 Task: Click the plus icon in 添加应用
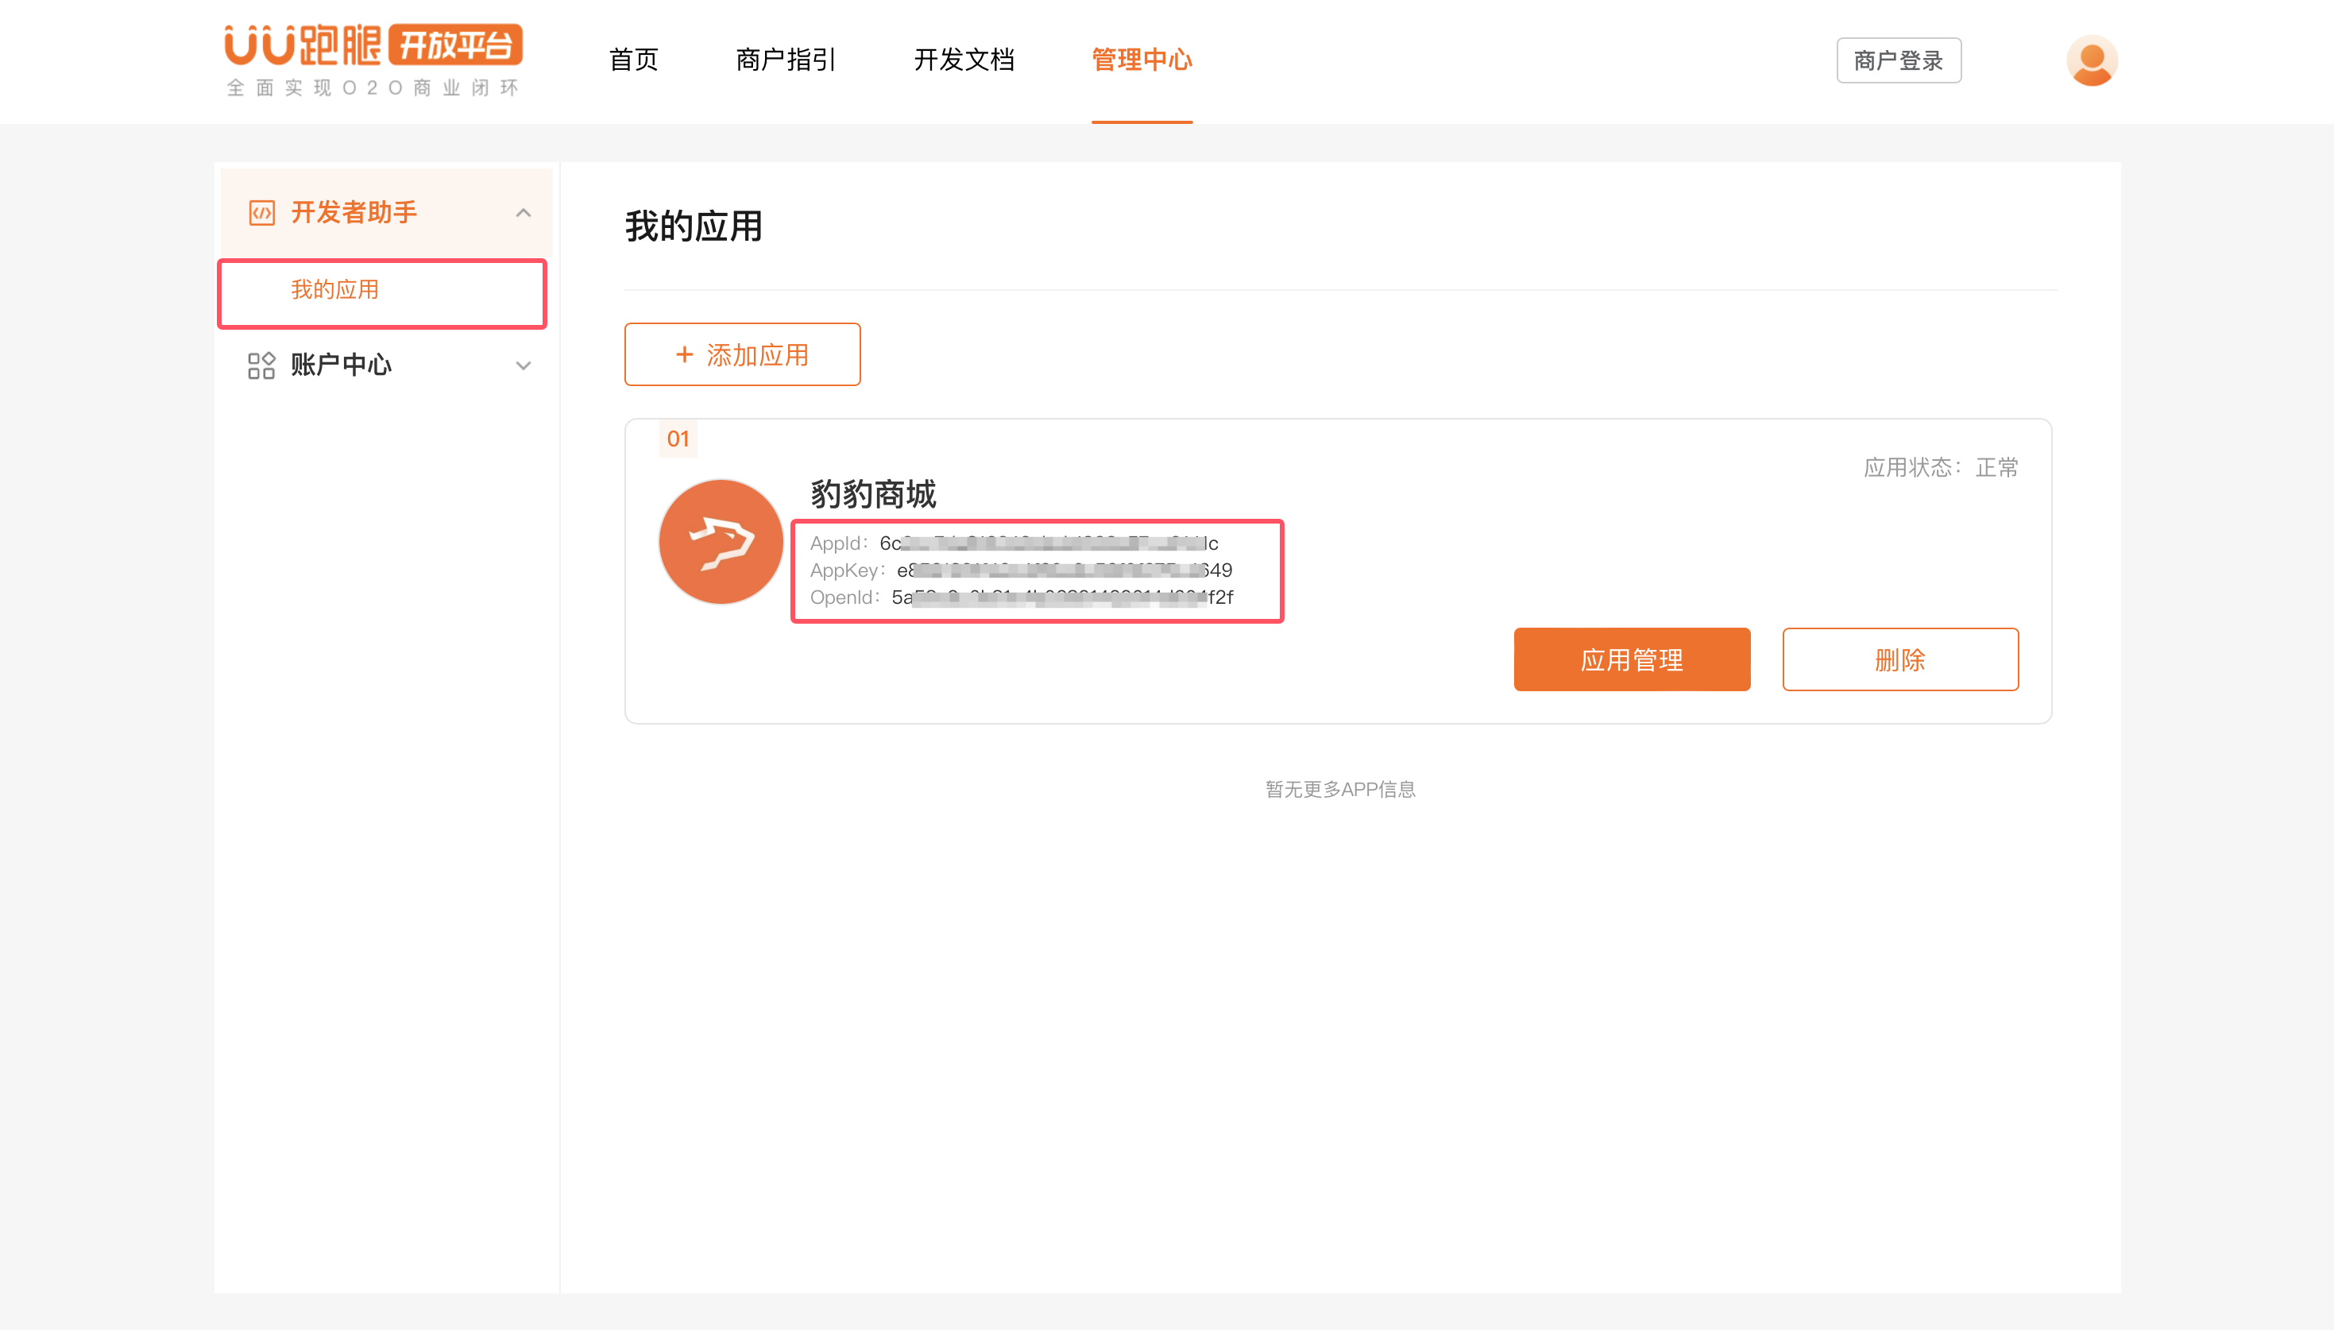pyautogui.click(x=684, y=354)
